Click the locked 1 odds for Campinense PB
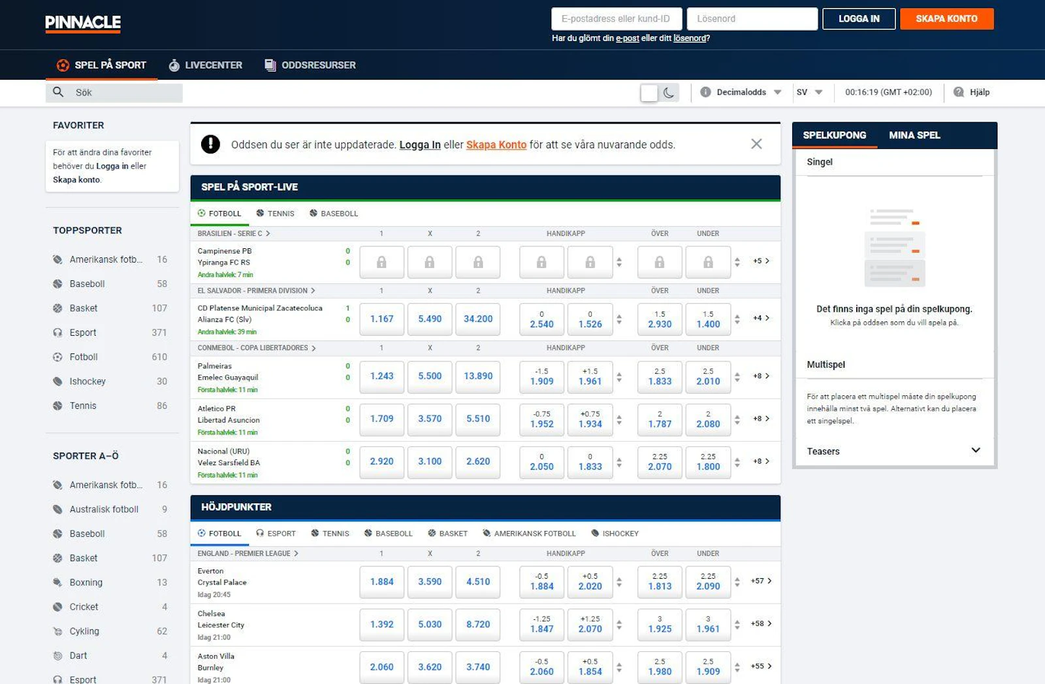 pos(381,262)
